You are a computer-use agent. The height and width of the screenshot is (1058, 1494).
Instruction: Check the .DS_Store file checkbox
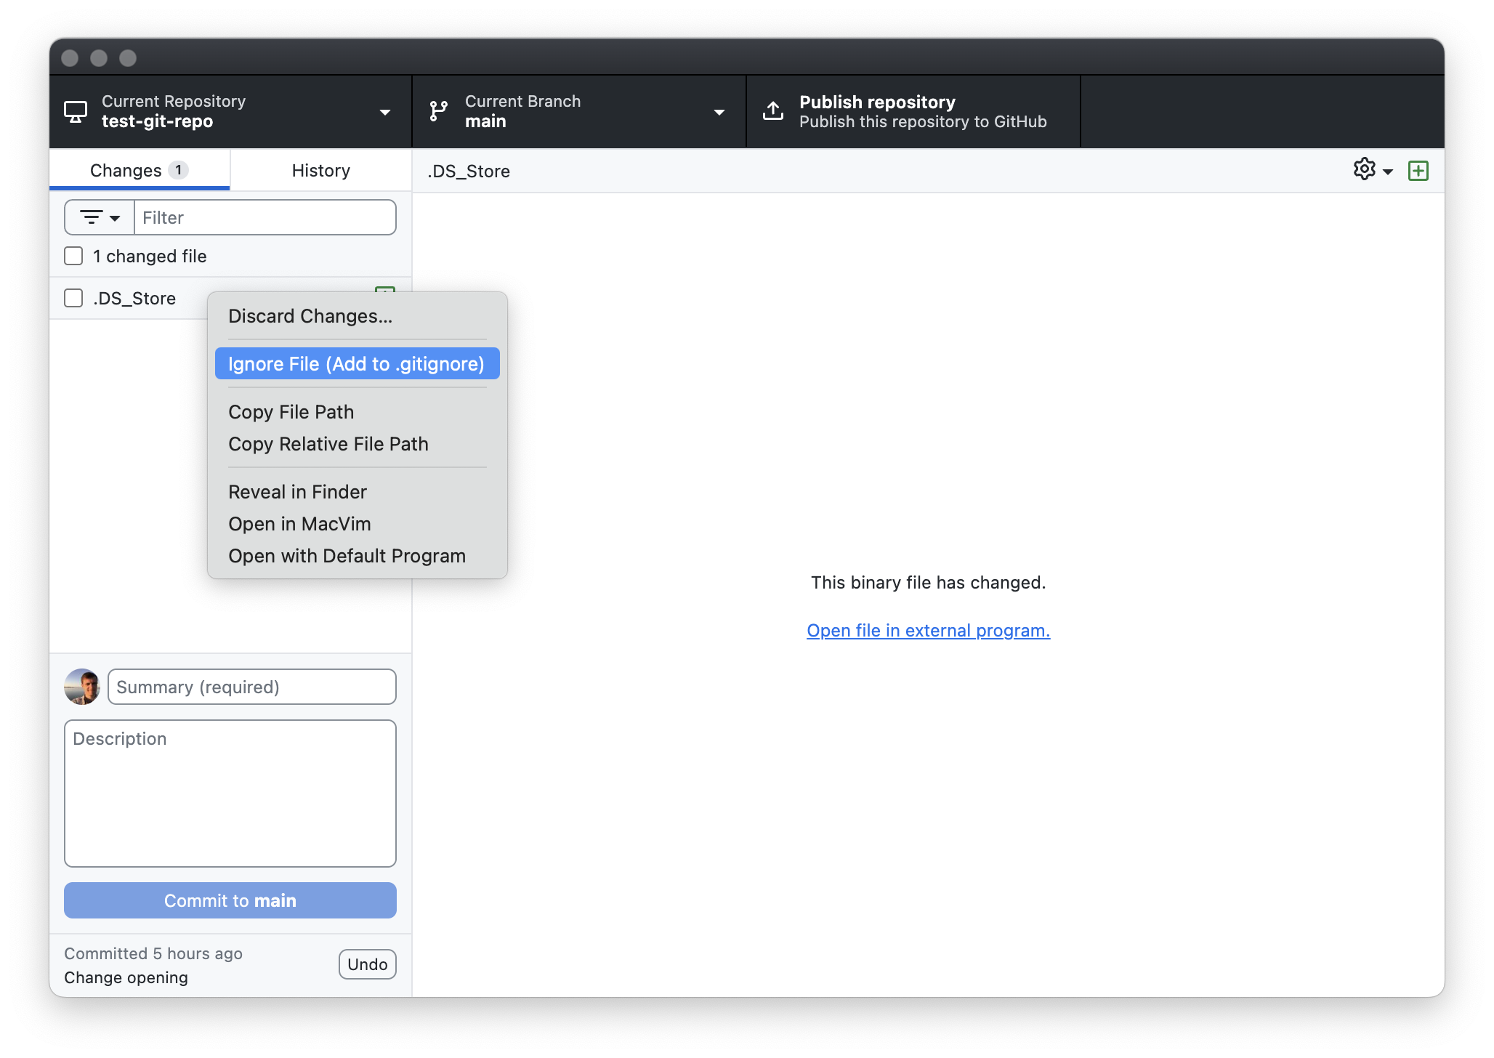[x=73, y=298]
